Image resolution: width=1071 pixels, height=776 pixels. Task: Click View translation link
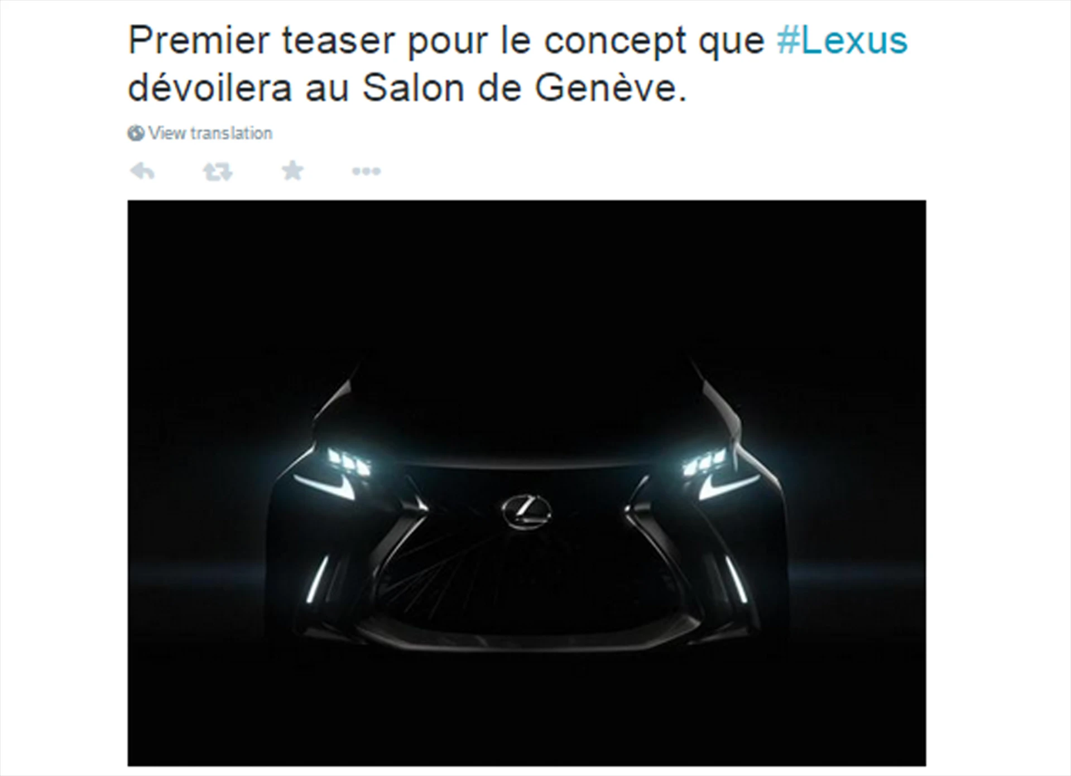point(210,133)
